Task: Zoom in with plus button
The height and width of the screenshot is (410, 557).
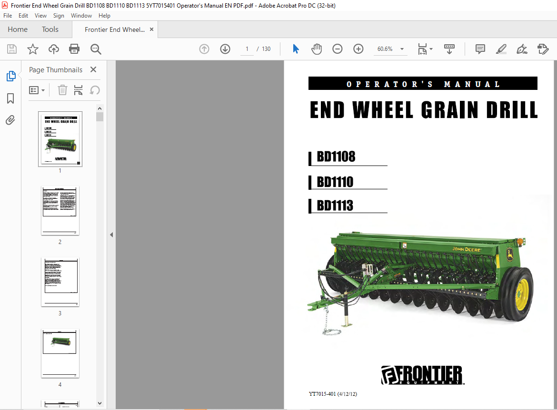Action: (358, 49)
